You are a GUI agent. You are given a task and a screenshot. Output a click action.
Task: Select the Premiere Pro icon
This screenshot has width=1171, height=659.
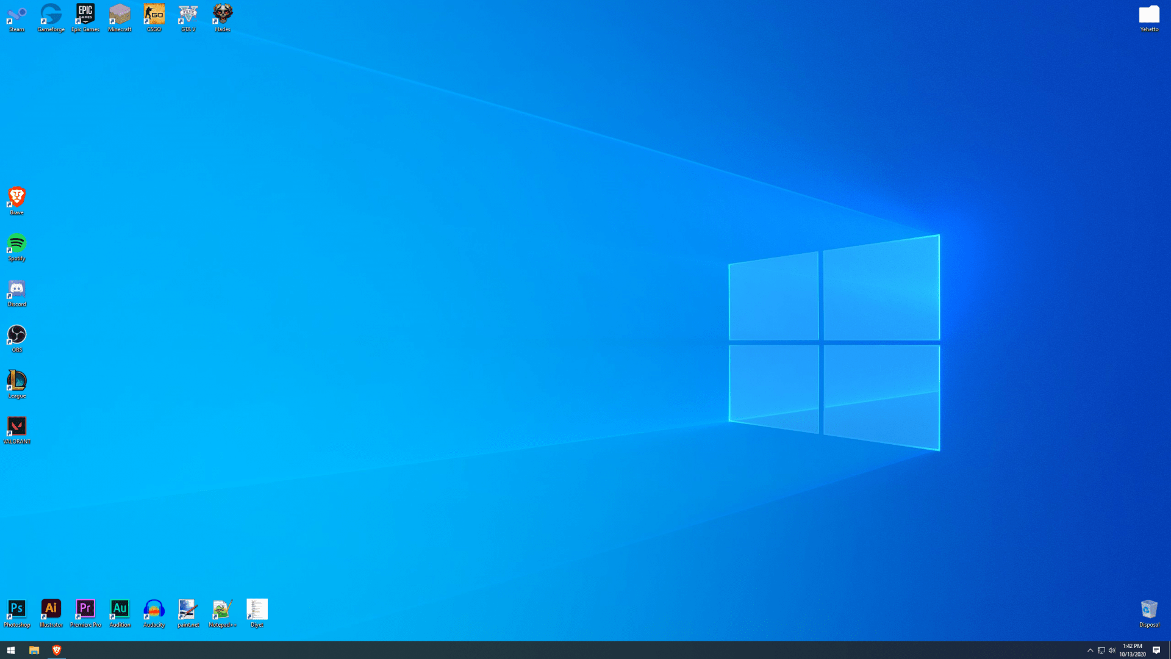[85, 610]
